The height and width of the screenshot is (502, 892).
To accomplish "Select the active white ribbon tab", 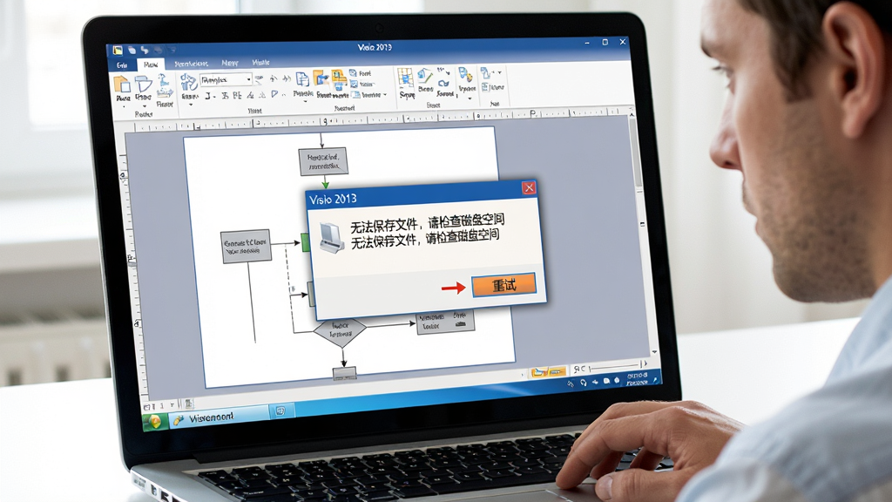I will click(x=151, y=64).
